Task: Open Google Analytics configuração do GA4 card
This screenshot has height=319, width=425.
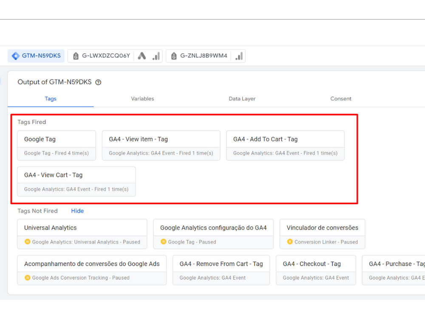Action: (213, 234)
